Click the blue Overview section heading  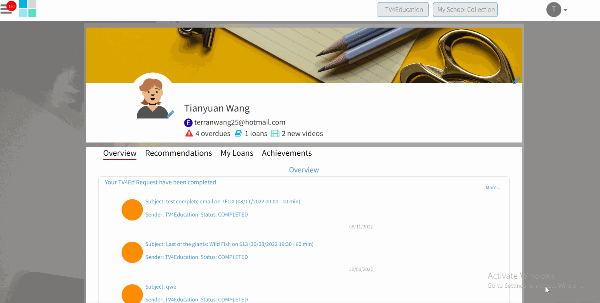click(304, 170)
